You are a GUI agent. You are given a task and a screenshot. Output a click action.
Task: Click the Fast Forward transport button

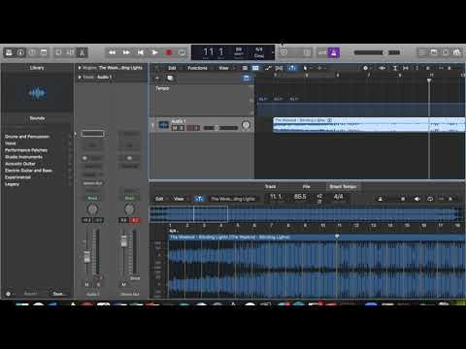[x=126, y=52]
